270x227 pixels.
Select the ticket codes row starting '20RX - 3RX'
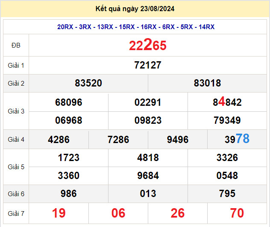pos(136,27)
